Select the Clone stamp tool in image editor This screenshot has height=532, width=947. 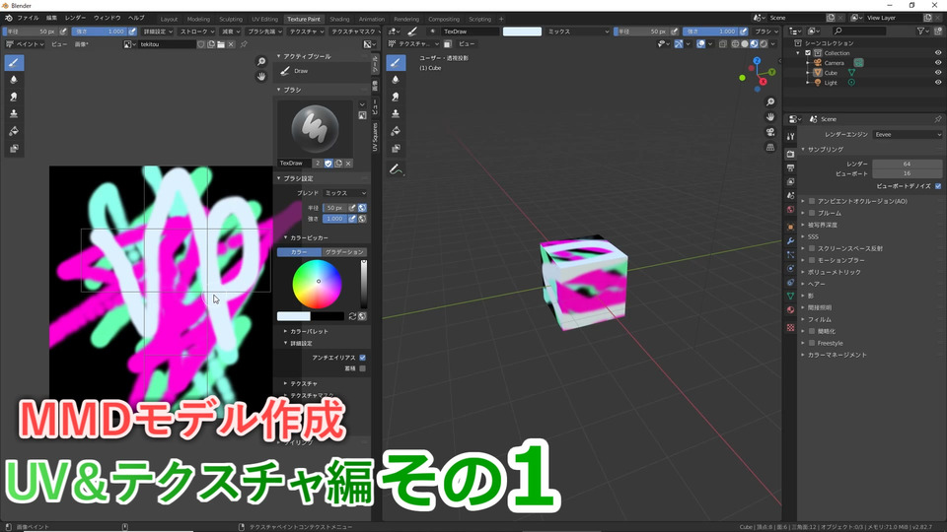pyautogui.click(x=14, y=114)
